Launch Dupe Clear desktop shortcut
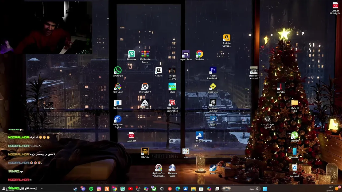This screenshot has height=192, width=342. [x=213, y=88]
